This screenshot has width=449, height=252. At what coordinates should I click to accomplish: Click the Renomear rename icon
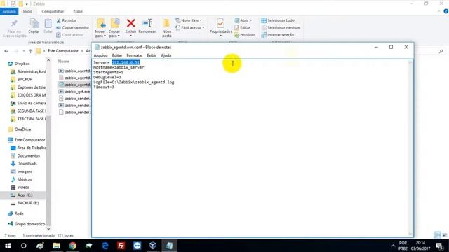pyautogui.click(x=147, y=23)
